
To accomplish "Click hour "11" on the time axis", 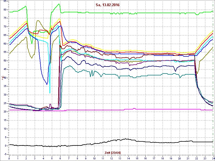I will click(x=103, y=159).
